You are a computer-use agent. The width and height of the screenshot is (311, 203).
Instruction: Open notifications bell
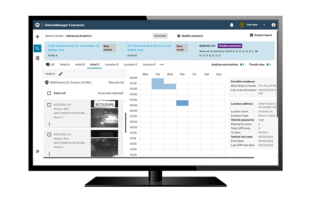pos(232,25)
